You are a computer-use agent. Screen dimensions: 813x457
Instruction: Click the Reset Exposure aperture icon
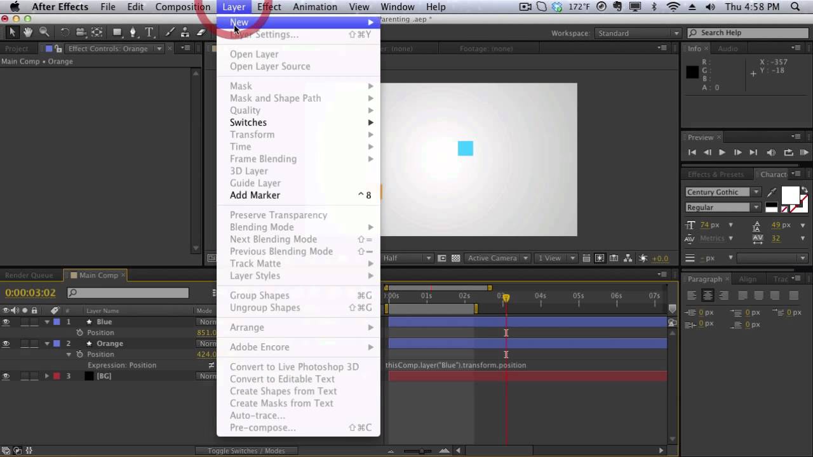[643, 258]
